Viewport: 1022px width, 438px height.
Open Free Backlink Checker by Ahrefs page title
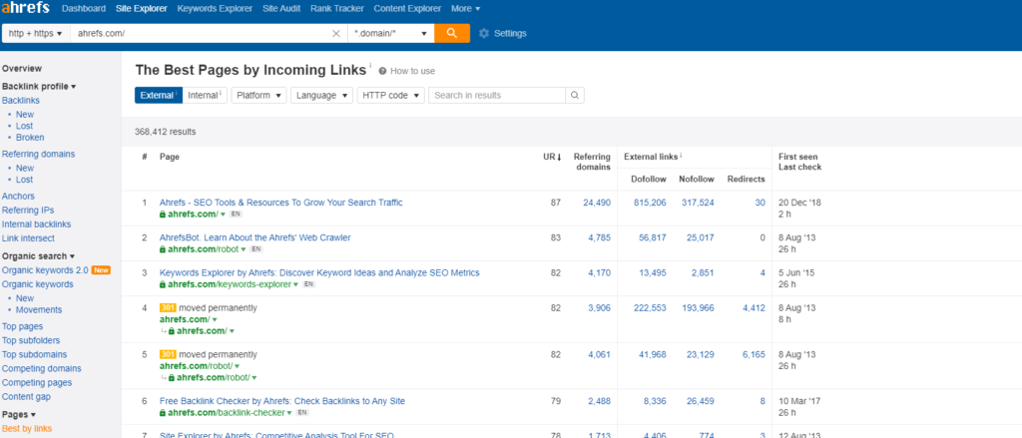pos(282,401)
